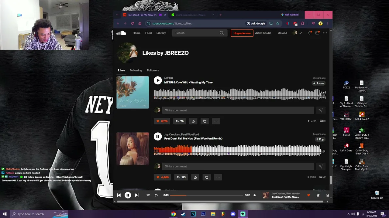The height and width of the screenshot is (218, 389).
Task: Open SoundCloud more settings menu
Action: point(325,33)
